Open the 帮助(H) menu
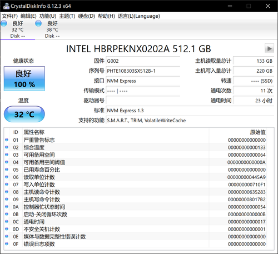 (106, 16)
